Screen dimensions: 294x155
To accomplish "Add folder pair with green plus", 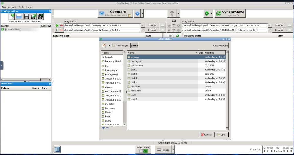I will tap(57, 25).
